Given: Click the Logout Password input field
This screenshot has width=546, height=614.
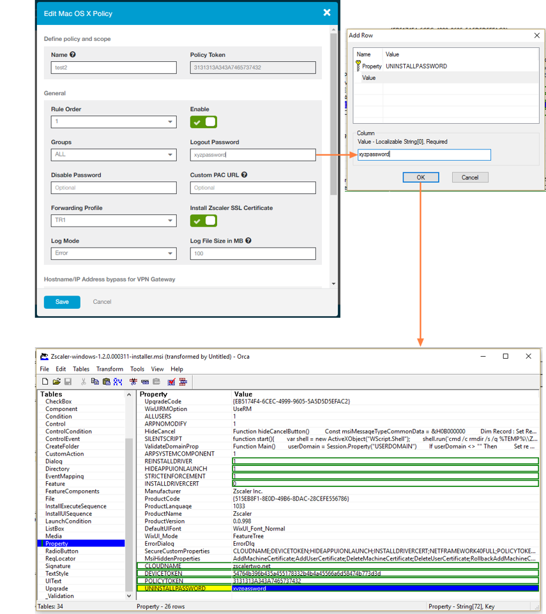Looking at the screenshot, I should (x=253, y=154).
